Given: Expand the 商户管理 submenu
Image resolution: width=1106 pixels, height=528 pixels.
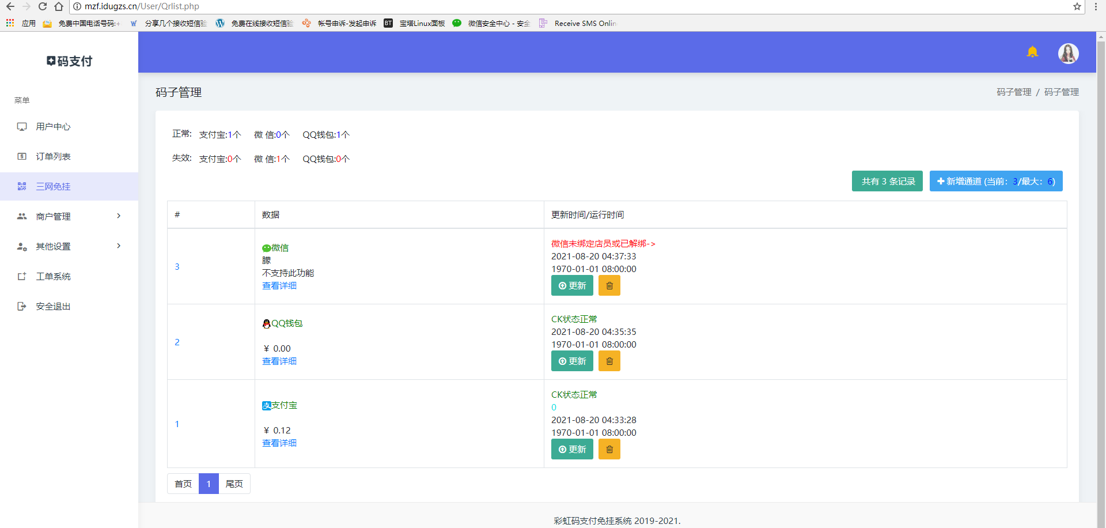Looking at the screenshot, I should tap(69, 216).
